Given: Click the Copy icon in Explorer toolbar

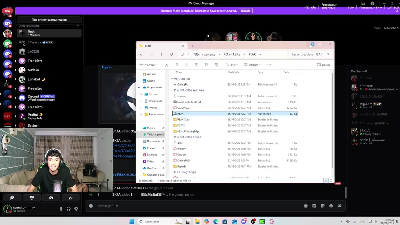Looking at the screenshot, I should 176,65.
